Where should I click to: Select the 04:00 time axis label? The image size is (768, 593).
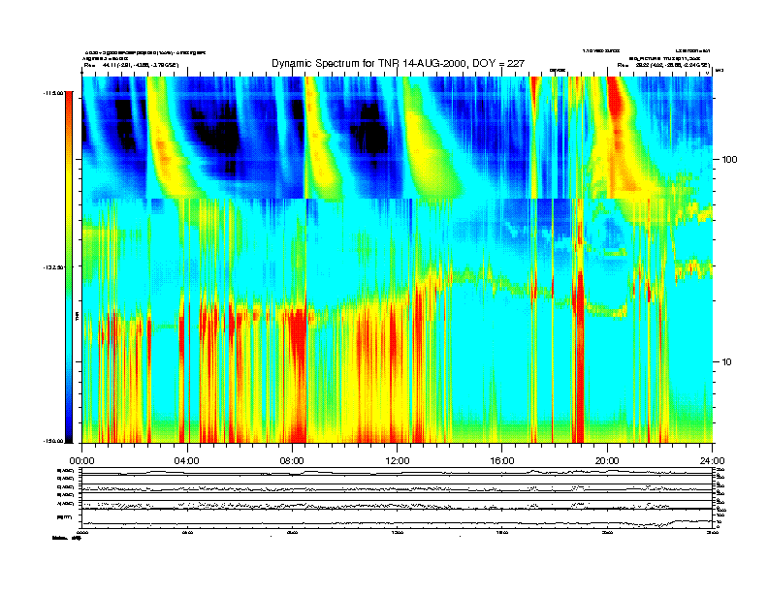(x=187, y=461)
